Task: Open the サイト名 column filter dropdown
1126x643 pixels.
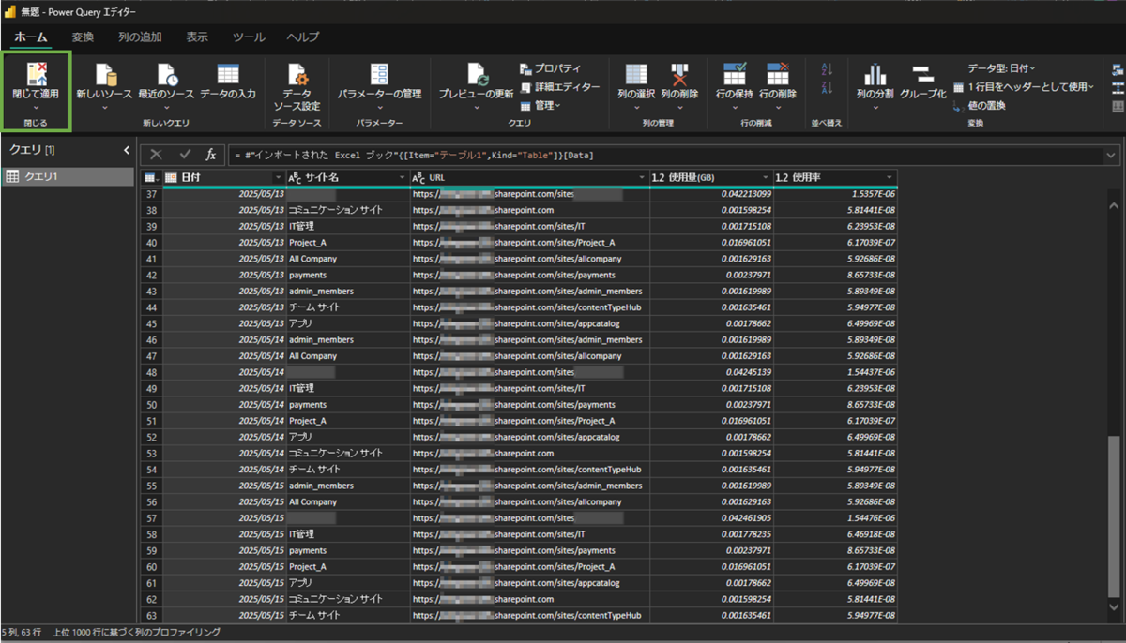Action: pos(403,177)
